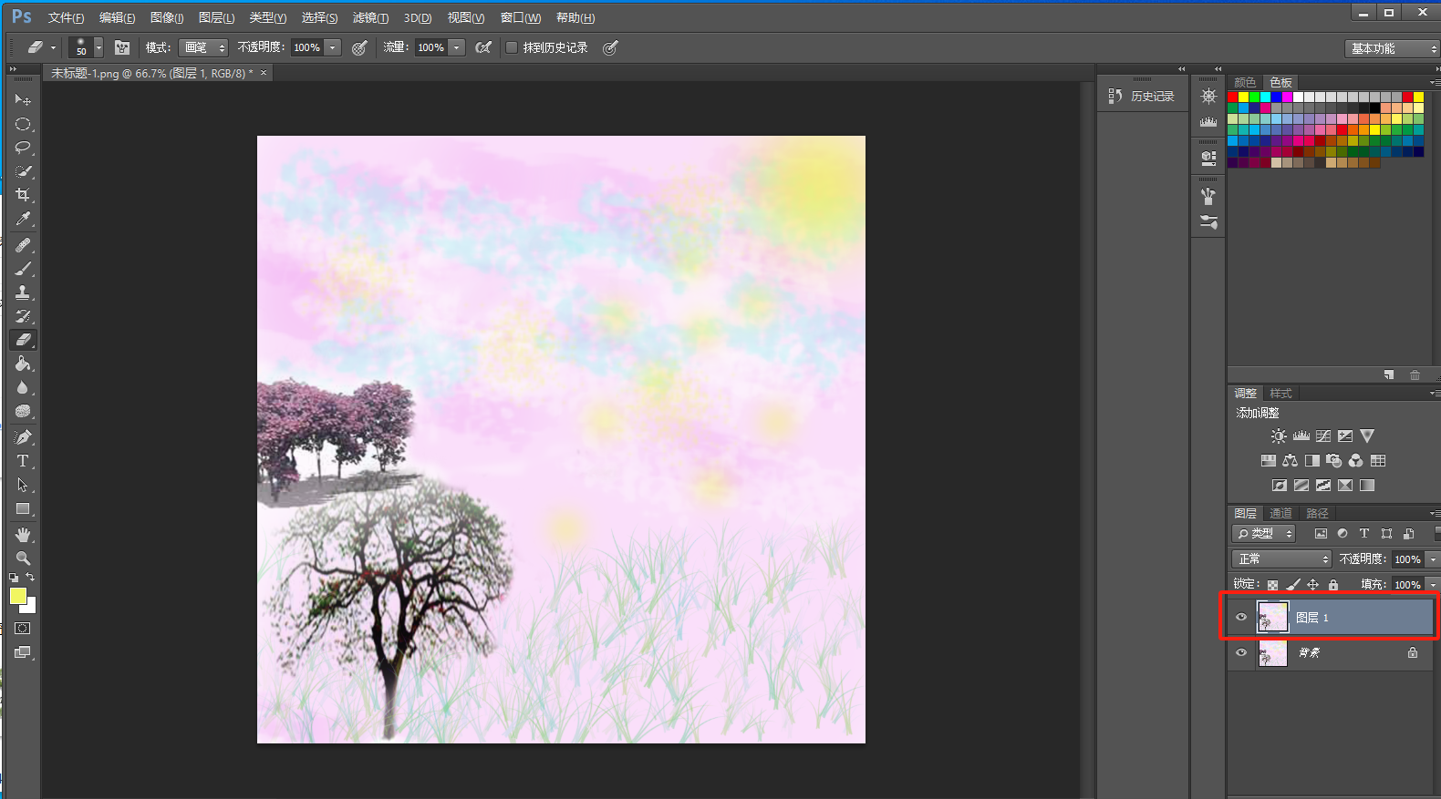Add Levels adjustment

click(x=1301, y=436)
